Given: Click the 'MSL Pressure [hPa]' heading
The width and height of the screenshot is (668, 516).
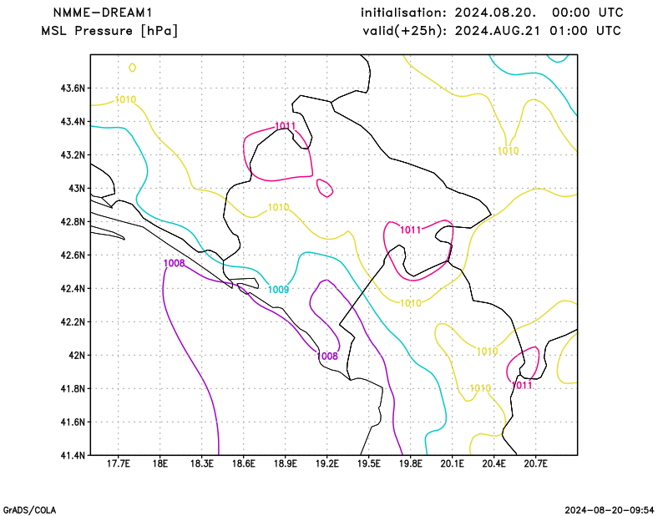Looking at the screenshot, I should coord(109,31).
